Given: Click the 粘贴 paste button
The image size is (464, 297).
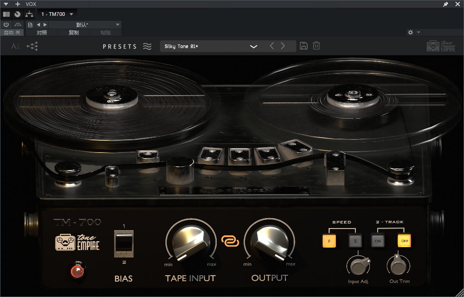Looking at the screenshot, I should coord(105,33).
